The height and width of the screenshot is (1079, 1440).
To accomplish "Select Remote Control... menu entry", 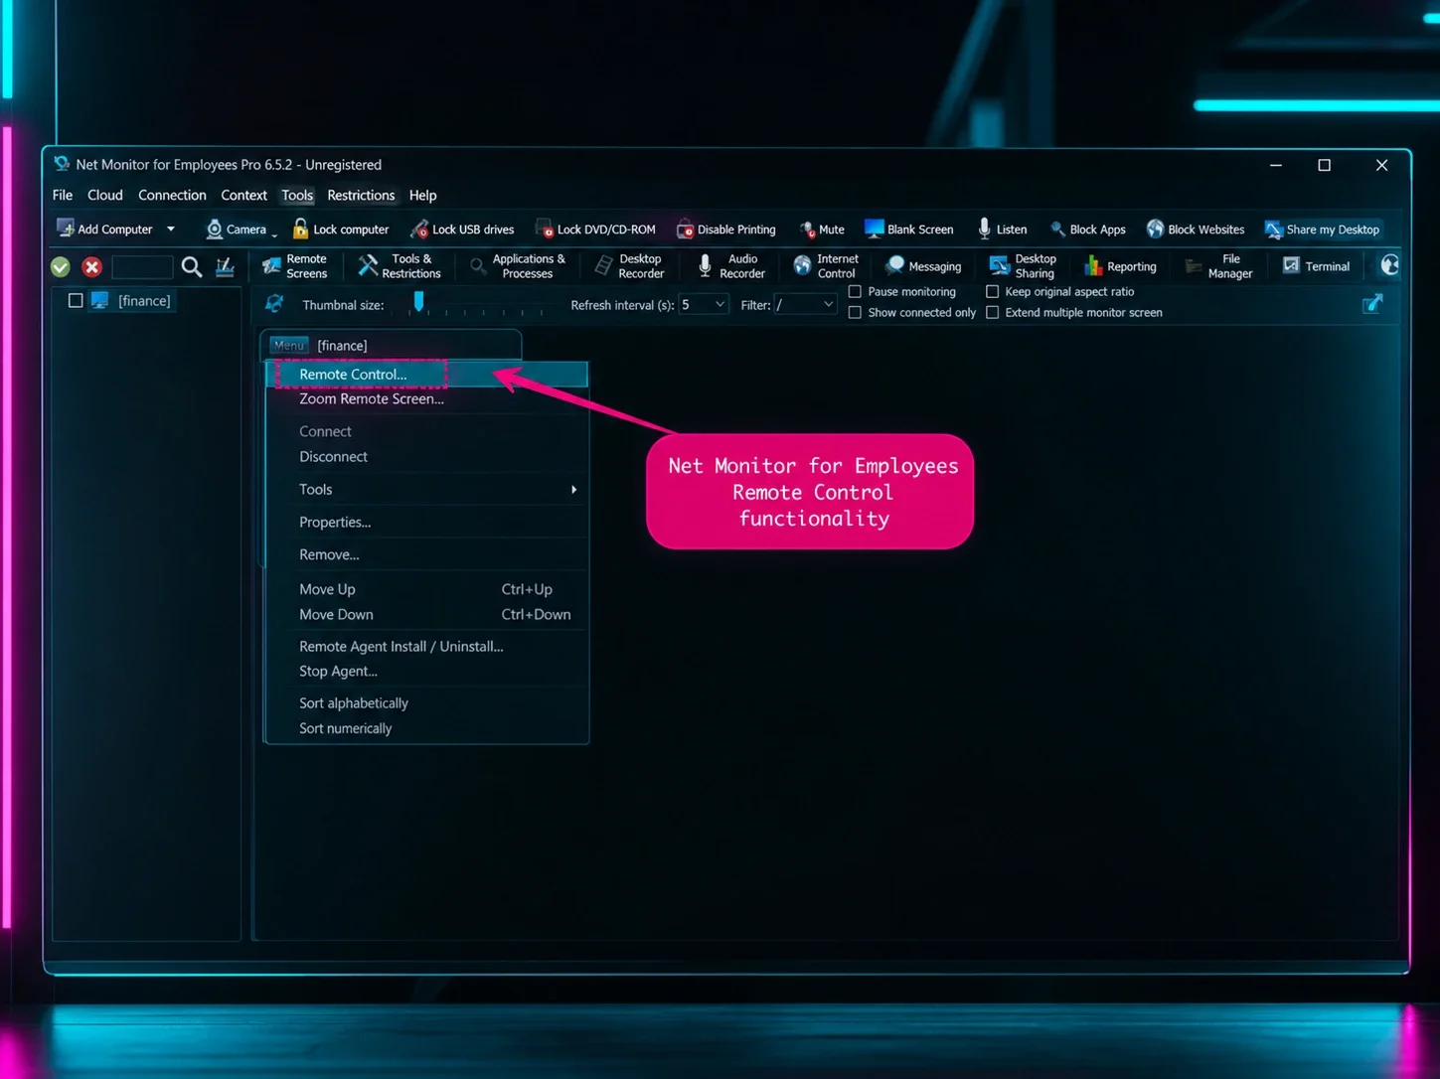I will (427, 374).
